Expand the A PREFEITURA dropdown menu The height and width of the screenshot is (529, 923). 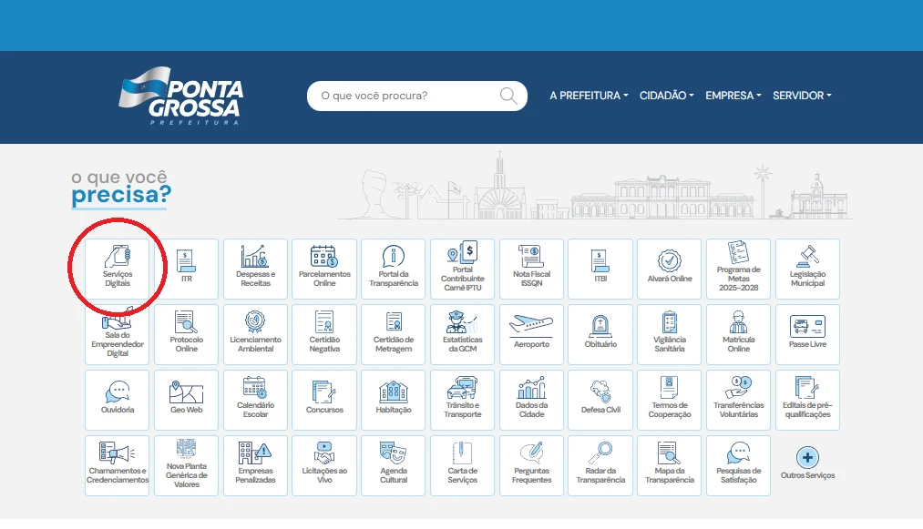[x=589, y=96]
